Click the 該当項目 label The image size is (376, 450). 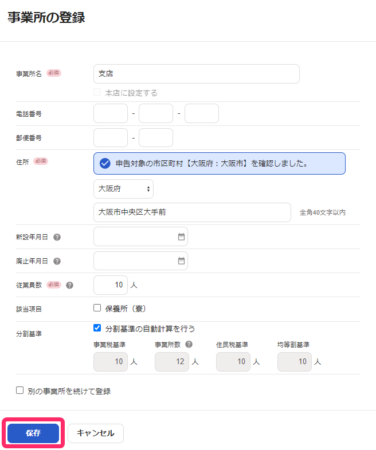[x=29, y=309]
